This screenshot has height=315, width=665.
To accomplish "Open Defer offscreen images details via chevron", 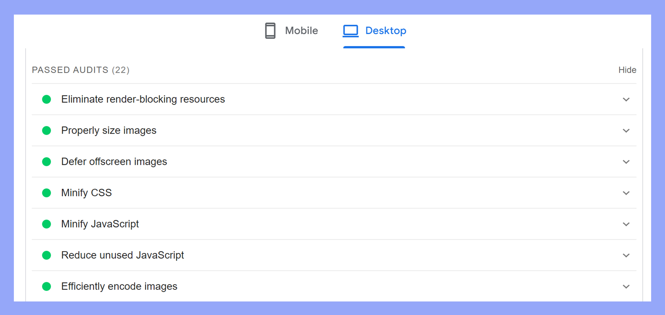I will 626,162.
